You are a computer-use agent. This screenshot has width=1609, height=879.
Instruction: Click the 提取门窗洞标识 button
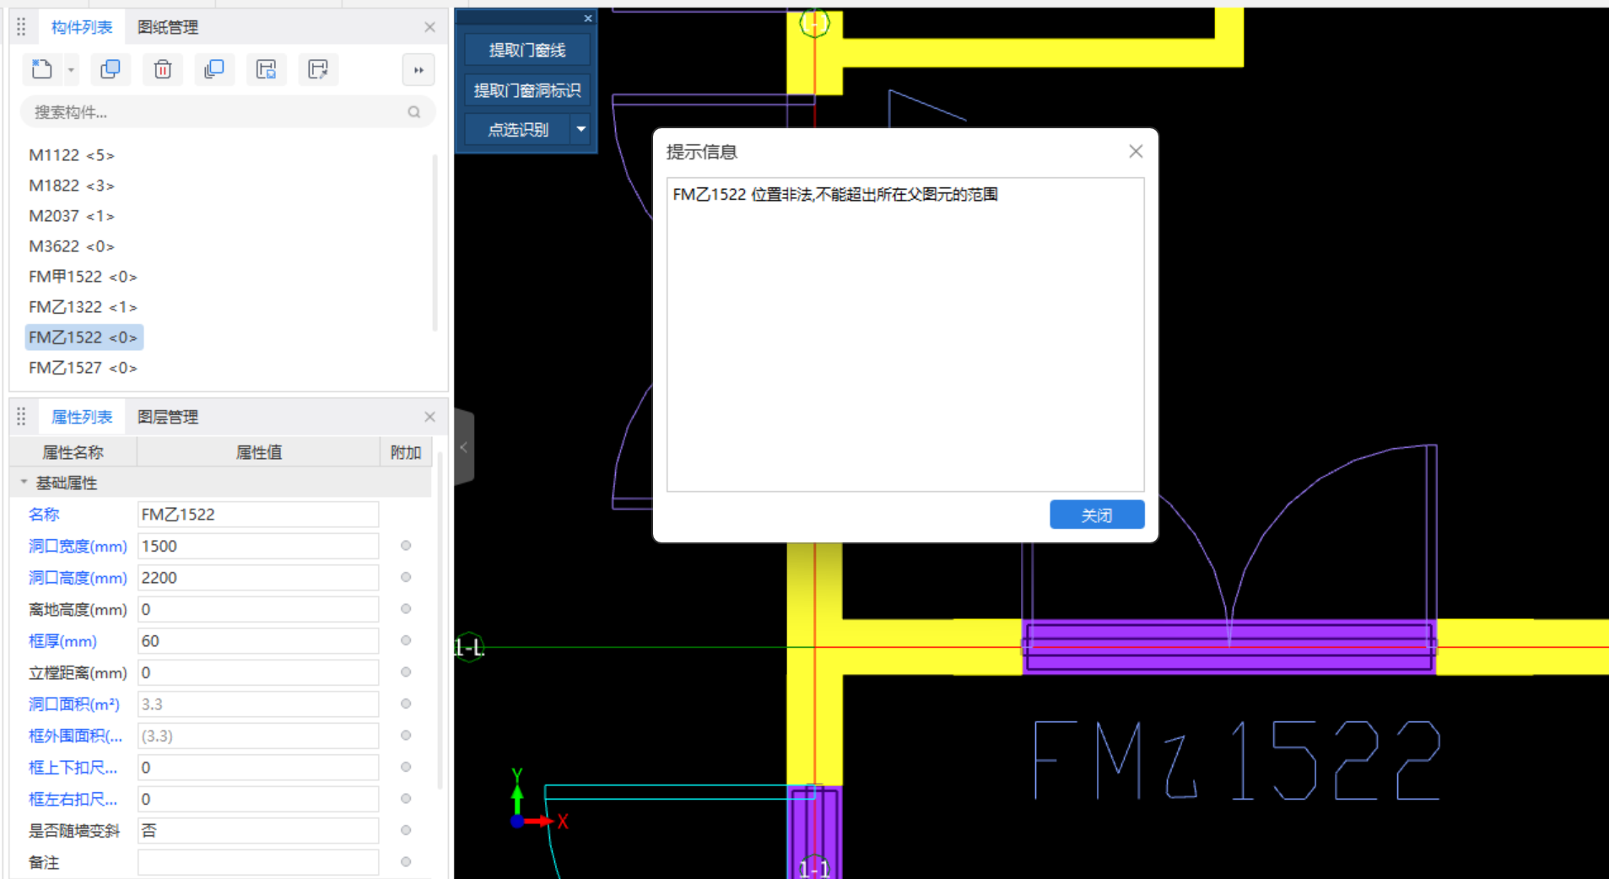527,90
